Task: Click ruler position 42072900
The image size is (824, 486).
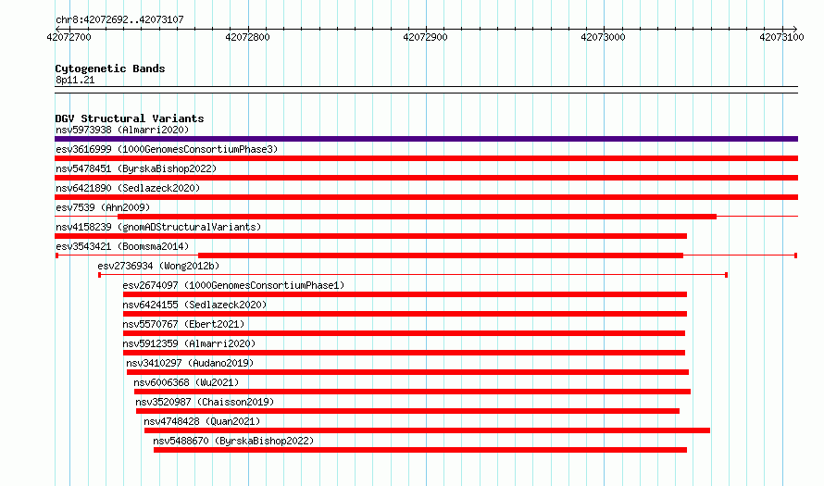Action: coord(425,37)
